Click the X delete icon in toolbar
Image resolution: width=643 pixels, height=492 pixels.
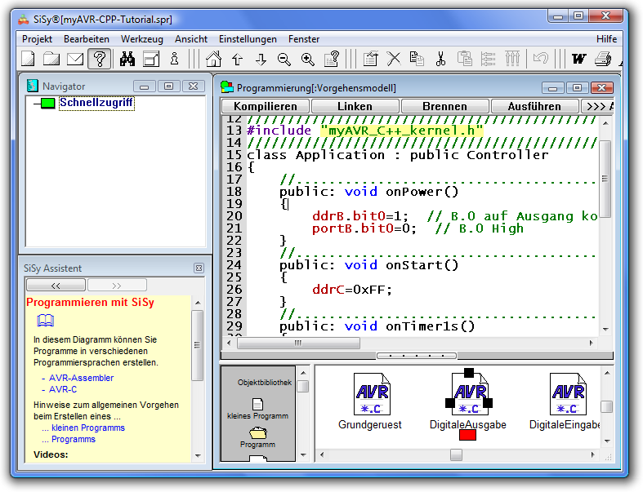[394, 59]
